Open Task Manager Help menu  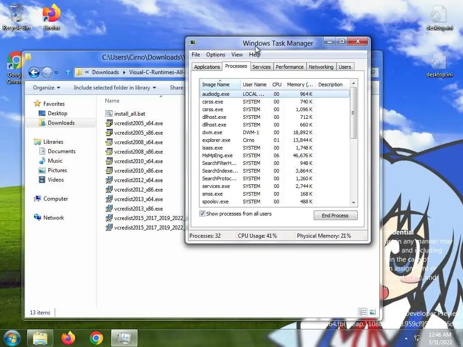click(x=255, y=55)
